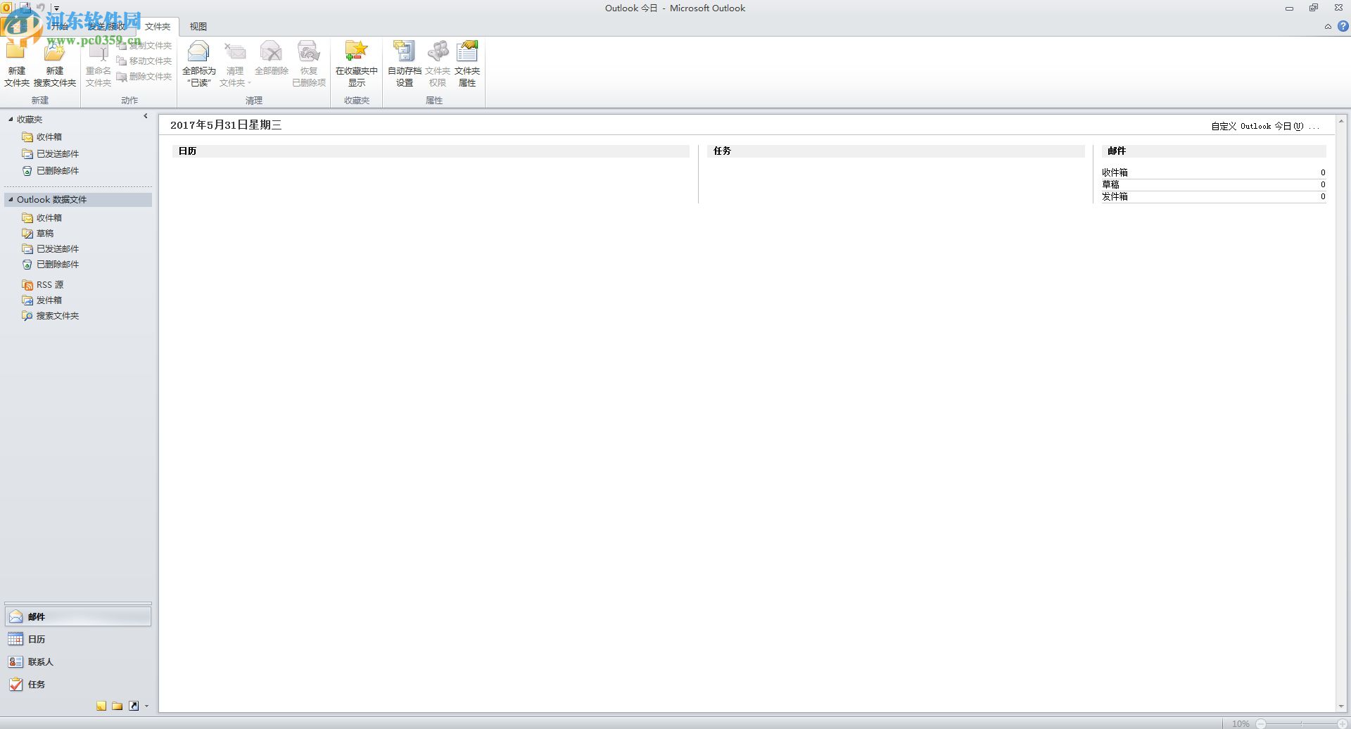Open the Configure Buttons dropdown arrow
The height and width of the screenshot is (729, 1351).
click(x=146, y=706)
